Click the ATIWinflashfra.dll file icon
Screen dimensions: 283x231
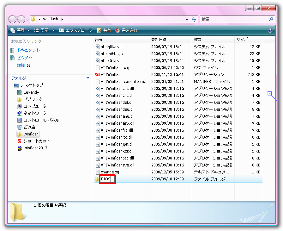point(98,130)
